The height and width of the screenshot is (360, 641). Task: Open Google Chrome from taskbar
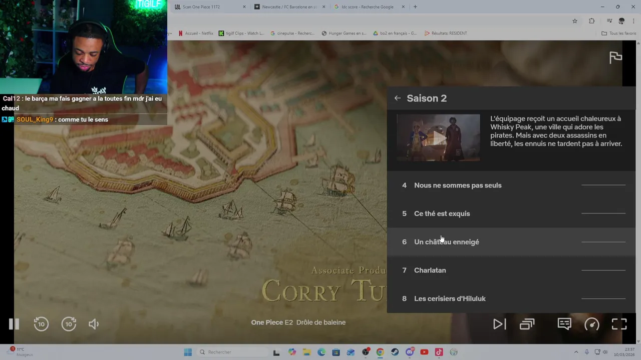380,352
